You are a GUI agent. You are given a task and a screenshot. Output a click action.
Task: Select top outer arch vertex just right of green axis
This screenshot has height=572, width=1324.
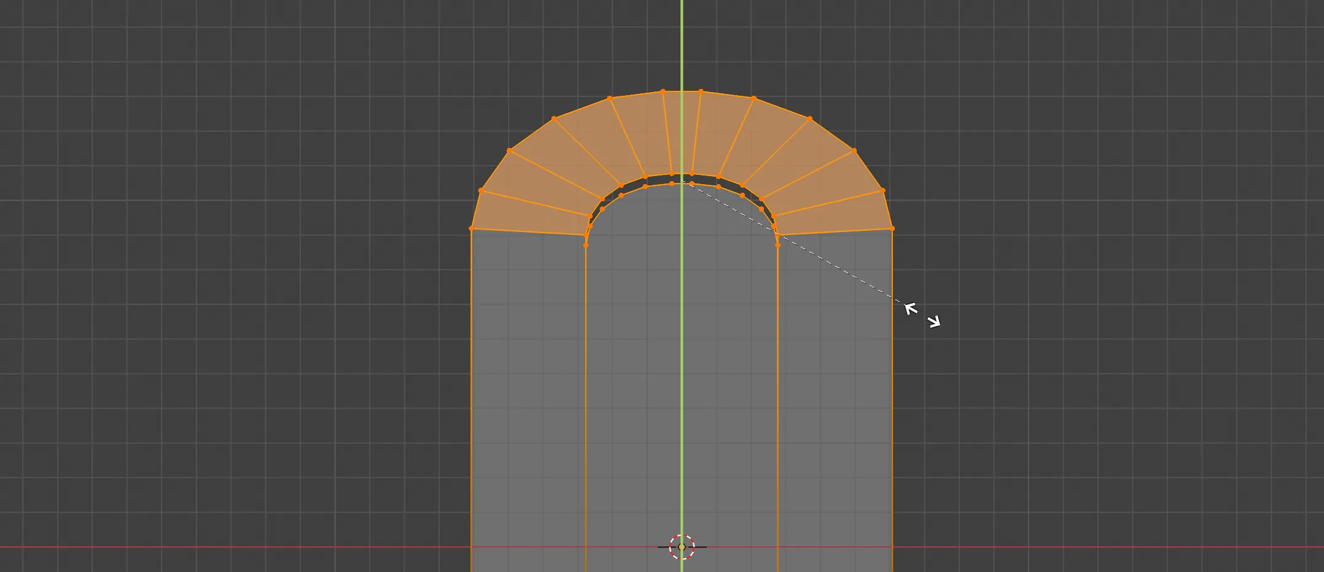coord(701,91)
